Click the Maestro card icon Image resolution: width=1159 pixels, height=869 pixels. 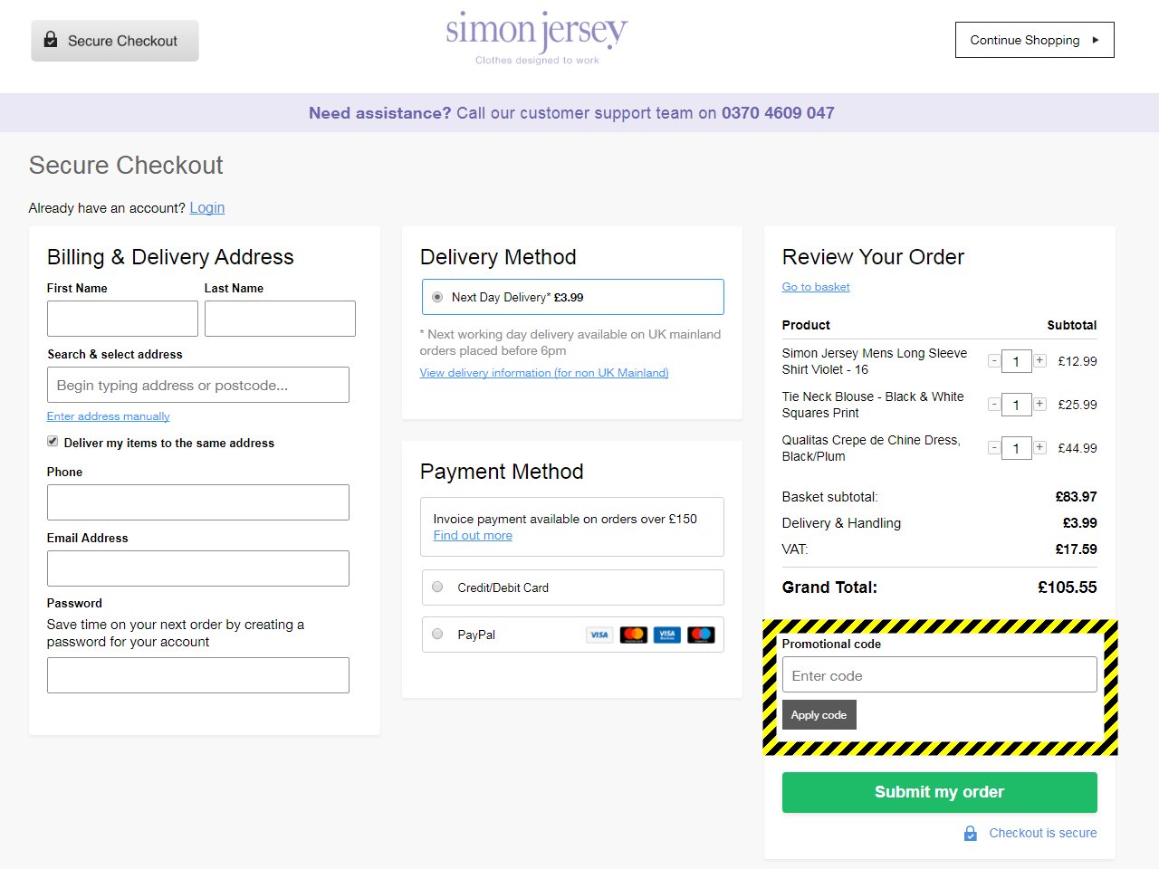(x=701, y=635)
